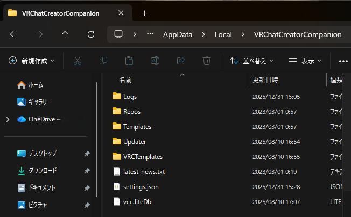
Task: Click the AppData breadcrumb segment
Action: pos(178,34)
